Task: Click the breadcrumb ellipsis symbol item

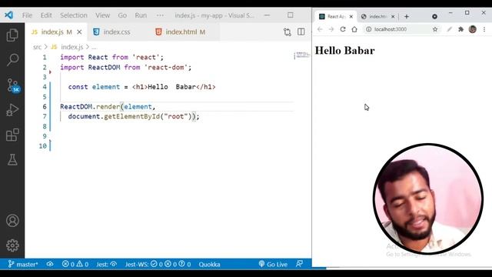Action: [x=94, y=47]
